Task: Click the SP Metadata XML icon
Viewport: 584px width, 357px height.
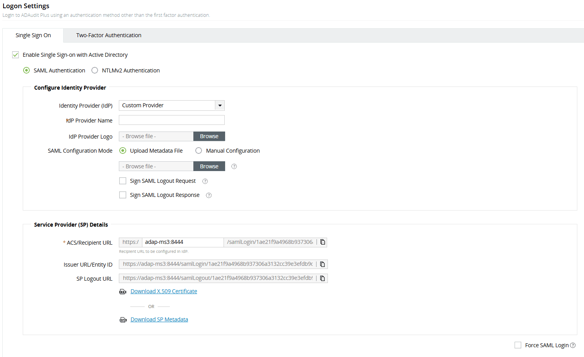Action: [x=123, y=320]
